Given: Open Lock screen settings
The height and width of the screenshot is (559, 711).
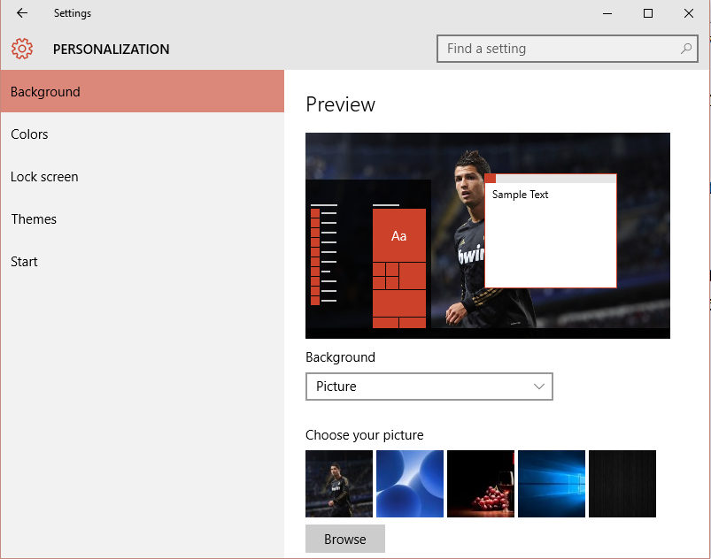Looking at the screenshot, I should click(44, 176).
